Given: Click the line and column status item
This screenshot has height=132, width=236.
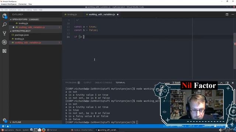Looking at the screenshot, I should pos(169,126).
